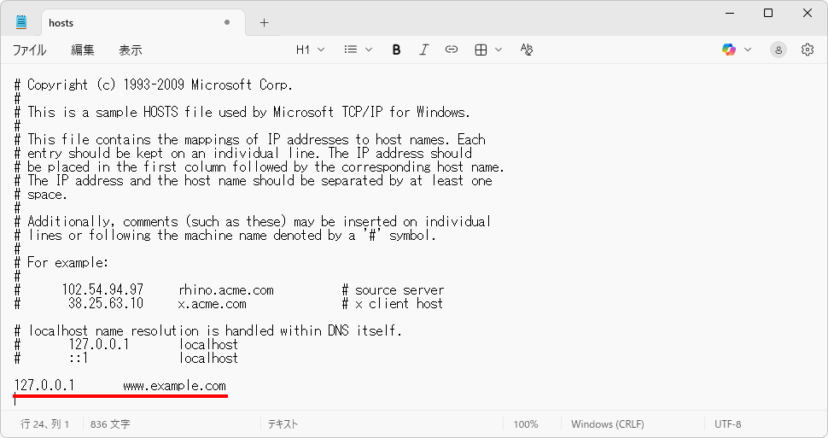Viewport: 828px width, 438px height.
Task: Open the 編集 menu
Action: [x=83, y=50]
